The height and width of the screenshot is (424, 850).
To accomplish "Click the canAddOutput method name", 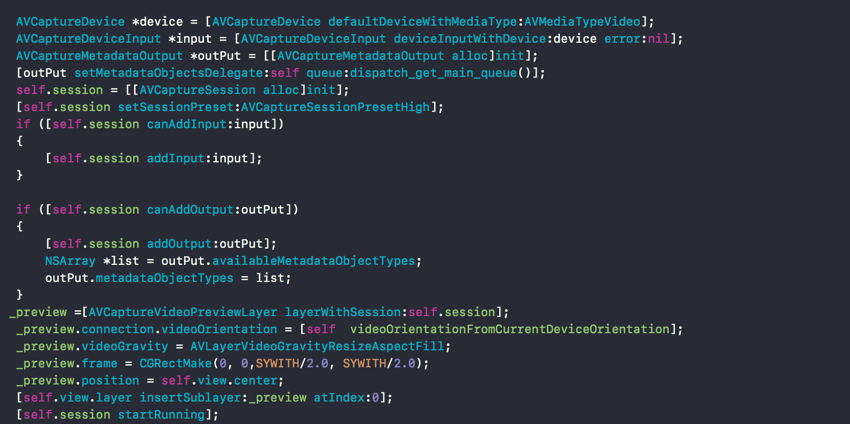I will coord(191,210).
